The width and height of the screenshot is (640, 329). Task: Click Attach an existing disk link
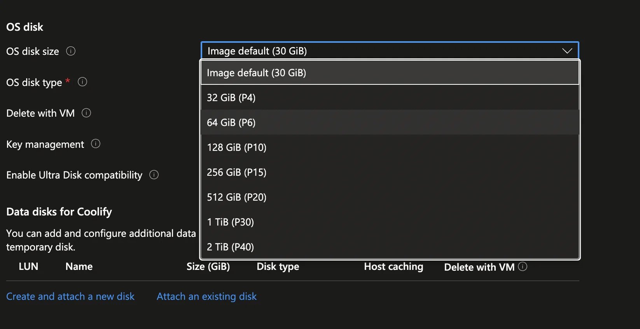click(206, 296)
